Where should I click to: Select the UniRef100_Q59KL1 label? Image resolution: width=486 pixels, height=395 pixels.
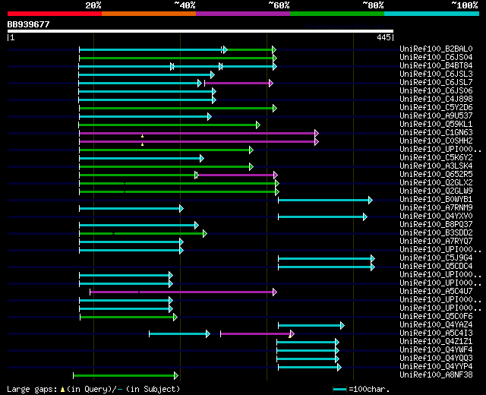click(436, 124)
